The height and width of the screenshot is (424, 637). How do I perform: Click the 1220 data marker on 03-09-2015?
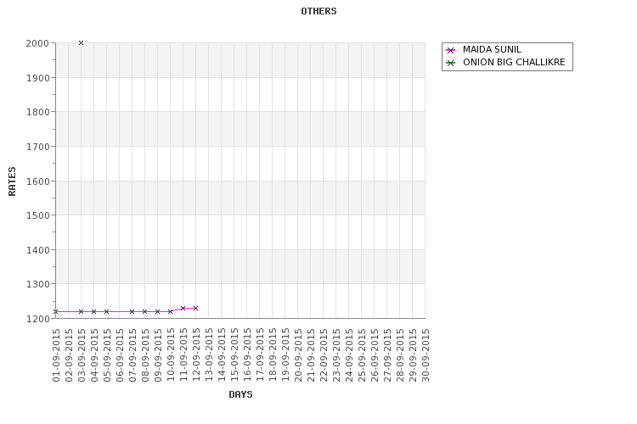pos(81,311)
